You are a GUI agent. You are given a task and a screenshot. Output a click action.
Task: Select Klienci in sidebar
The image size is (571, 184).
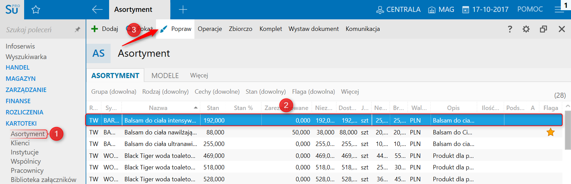point(20,143)
